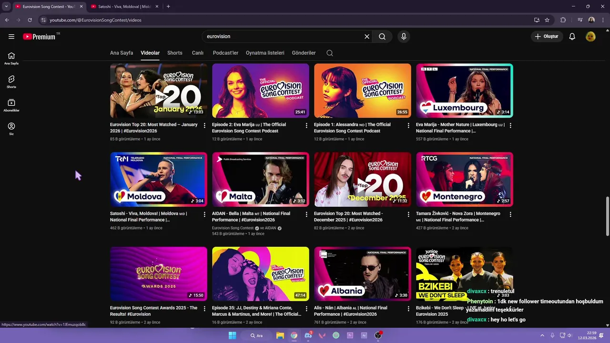
Task: Open the Luxembourg Eva Marija thumbnail
Action: [x=465, y=91]
